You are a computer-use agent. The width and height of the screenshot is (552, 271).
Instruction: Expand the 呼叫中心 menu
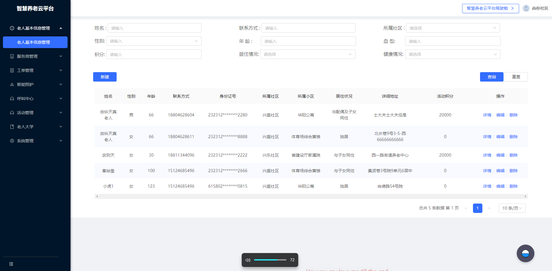point(61,99)
